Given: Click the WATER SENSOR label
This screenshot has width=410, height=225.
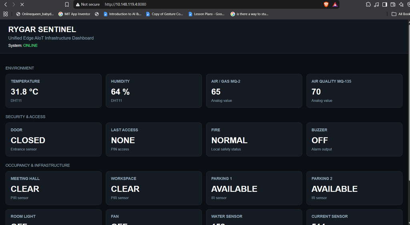Looking at the screenshot, I should point(227,216).
